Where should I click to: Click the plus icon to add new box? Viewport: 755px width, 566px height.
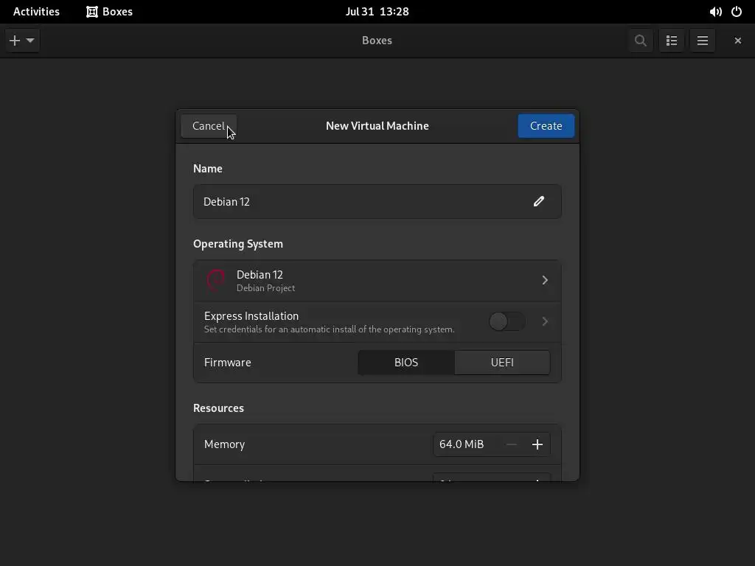point(15,41)
